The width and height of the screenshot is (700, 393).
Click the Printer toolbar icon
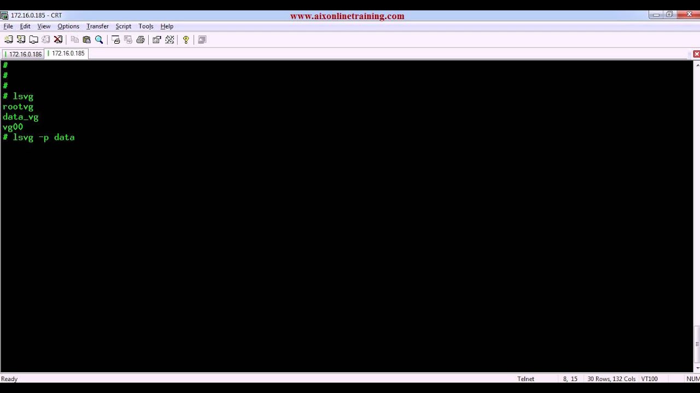coord(141,40)
